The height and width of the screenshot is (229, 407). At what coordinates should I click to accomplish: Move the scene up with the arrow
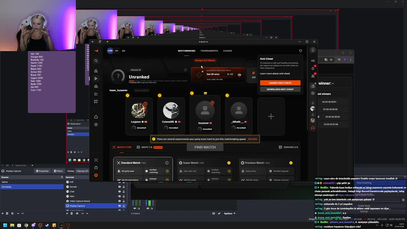tap(18, 213)
